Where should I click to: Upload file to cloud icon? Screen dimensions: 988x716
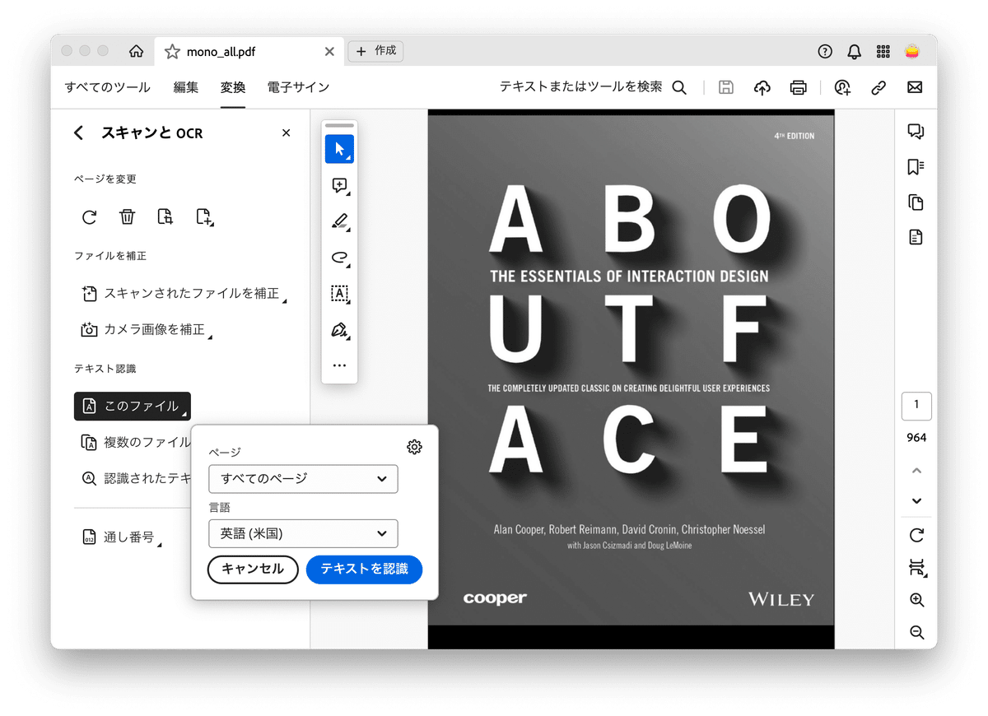pyautogui.click(x=762, y=87)
